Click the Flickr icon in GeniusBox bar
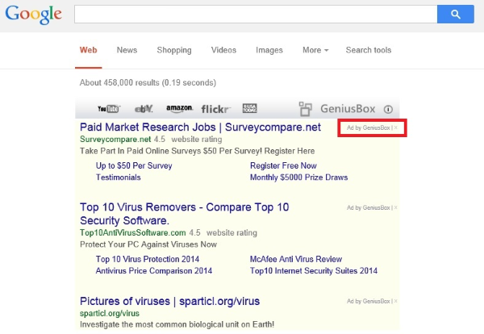Screen dimensions: 484x334 coord(215,109)
